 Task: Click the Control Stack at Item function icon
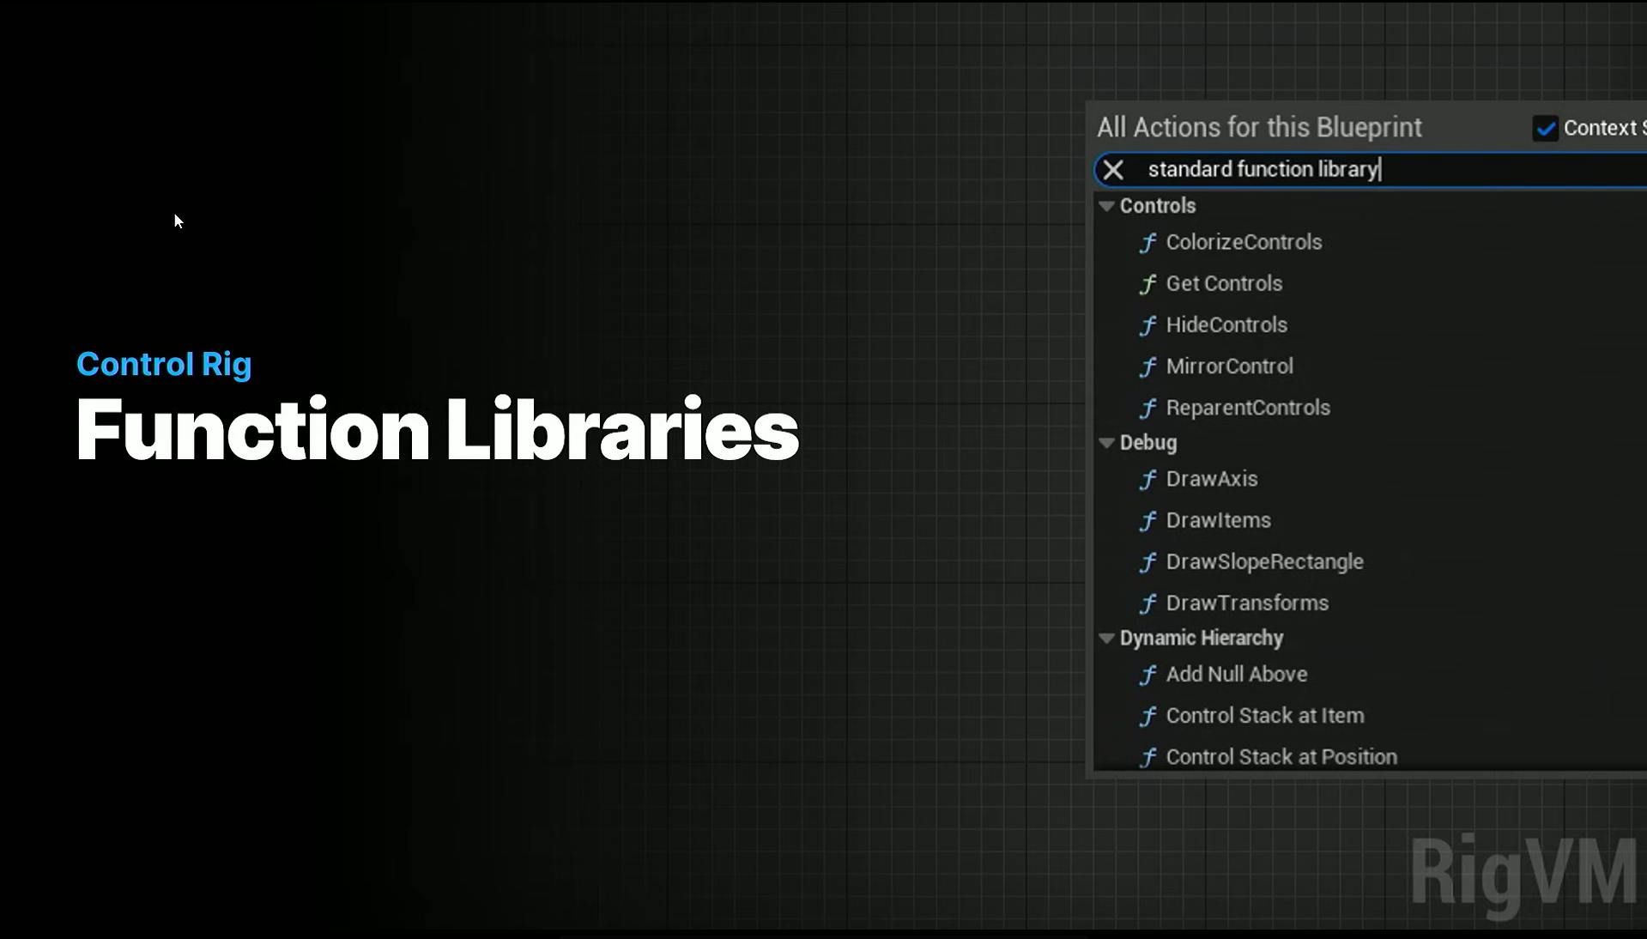coord(1147,717)
